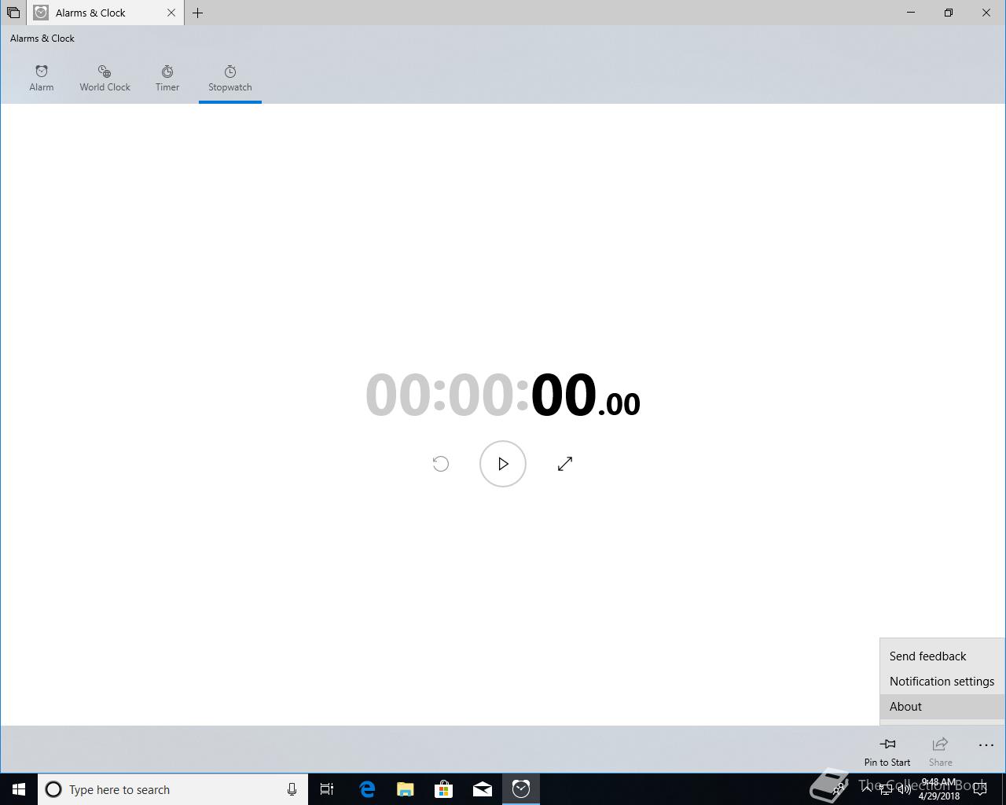
Task: Open the Windows Start menu
Action: [19, 789]
